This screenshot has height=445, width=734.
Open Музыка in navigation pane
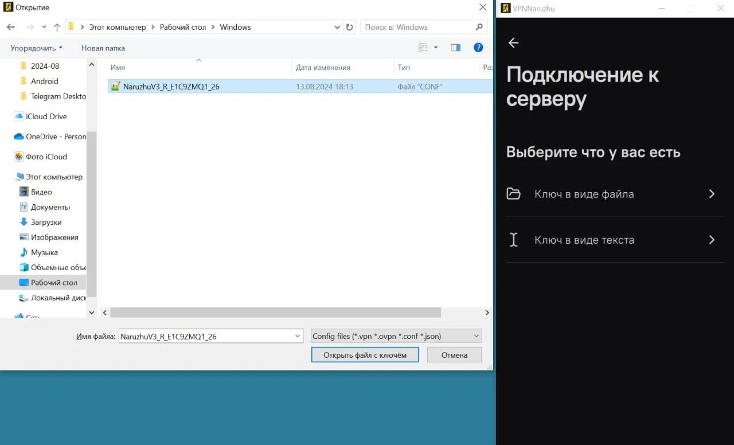point(38,252)
